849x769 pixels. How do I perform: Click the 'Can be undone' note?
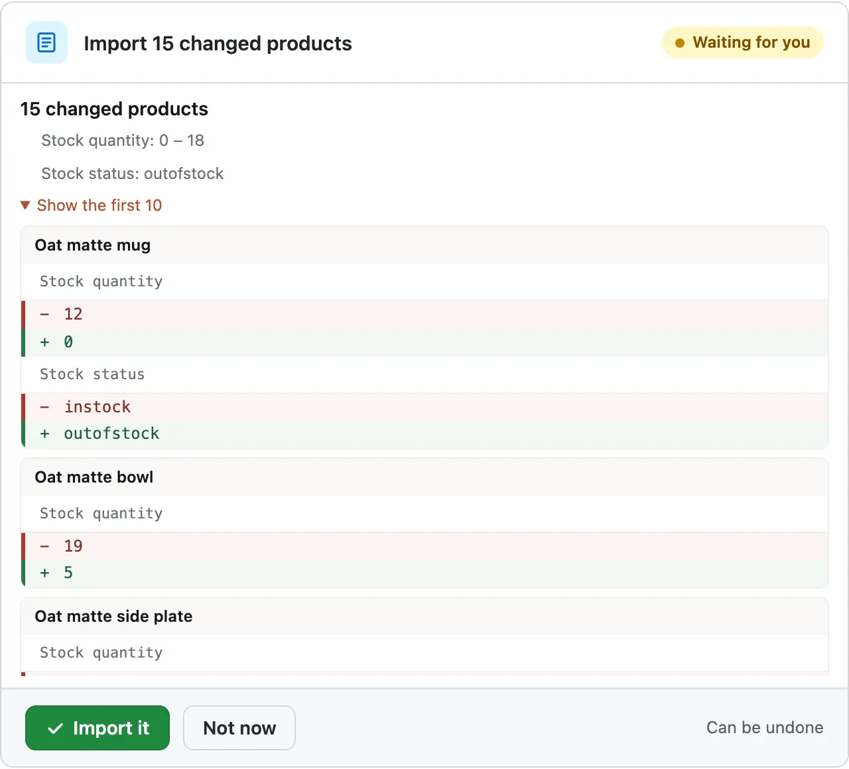click(765, 728)
